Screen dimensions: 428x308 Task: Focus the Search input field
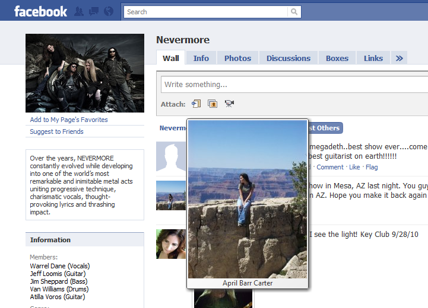tap(205, 12)
